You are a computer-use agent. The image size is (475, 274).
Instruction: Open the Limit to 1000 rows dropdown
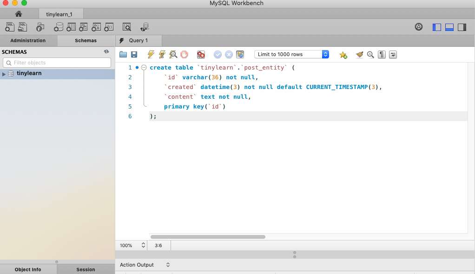291,54
